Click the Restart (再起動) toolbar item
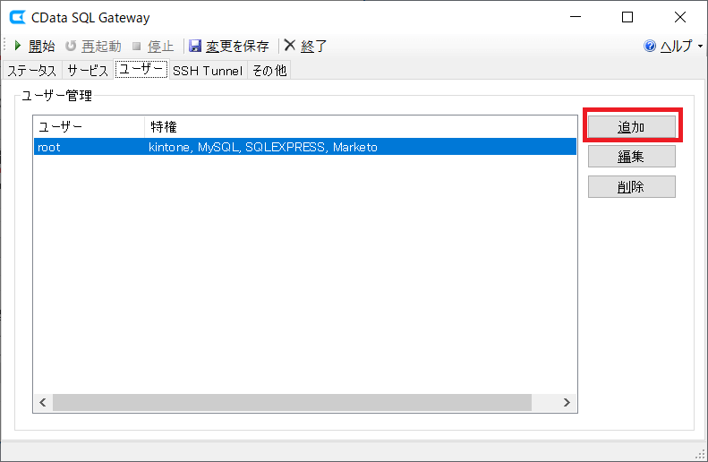708x462 pixels. click(x=93, y=46)
